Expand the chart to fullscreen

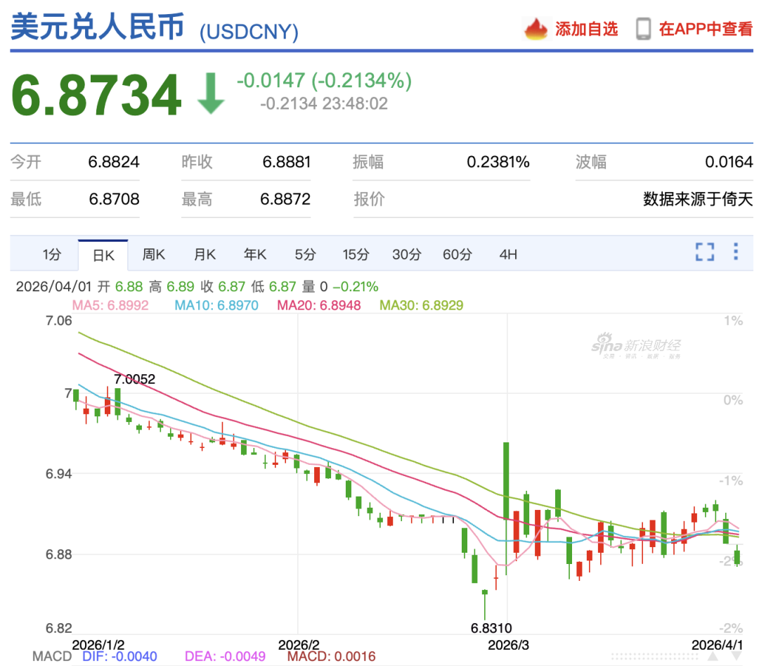705,252
